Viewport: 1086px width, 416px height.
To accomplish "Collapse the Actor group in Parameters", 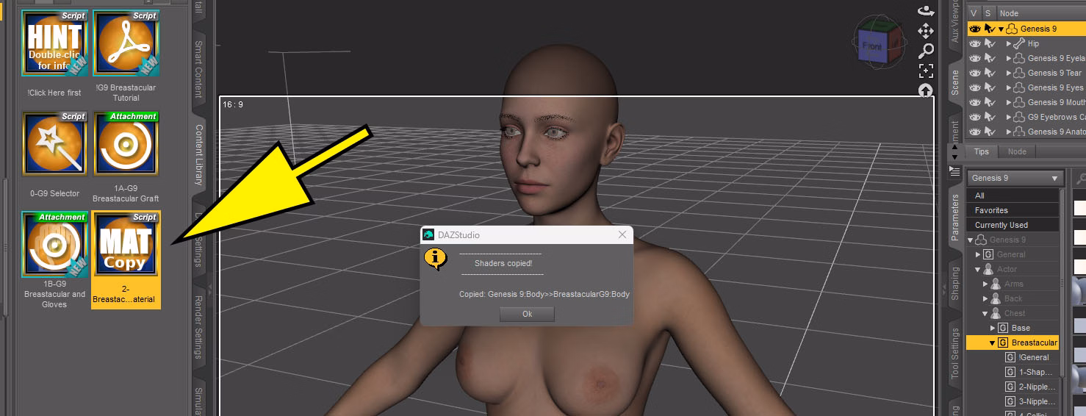I will point(978,270).
